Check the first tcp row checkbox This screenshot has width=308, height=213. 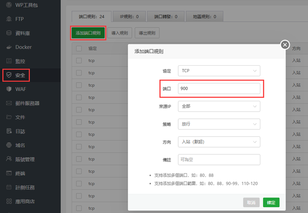click(x=79, y=61)
